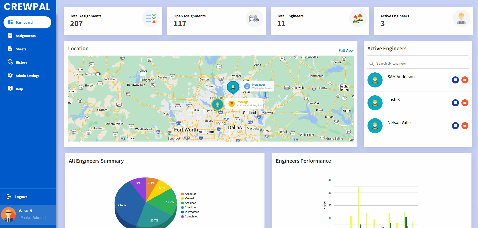
Task: Click the Logout button
Action: point(20,197)
